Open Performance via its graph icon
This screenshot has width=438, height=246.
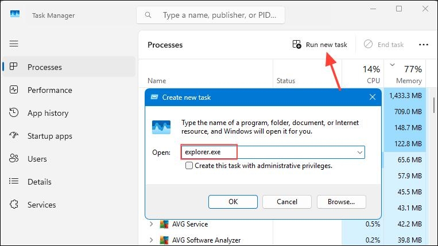14,89
